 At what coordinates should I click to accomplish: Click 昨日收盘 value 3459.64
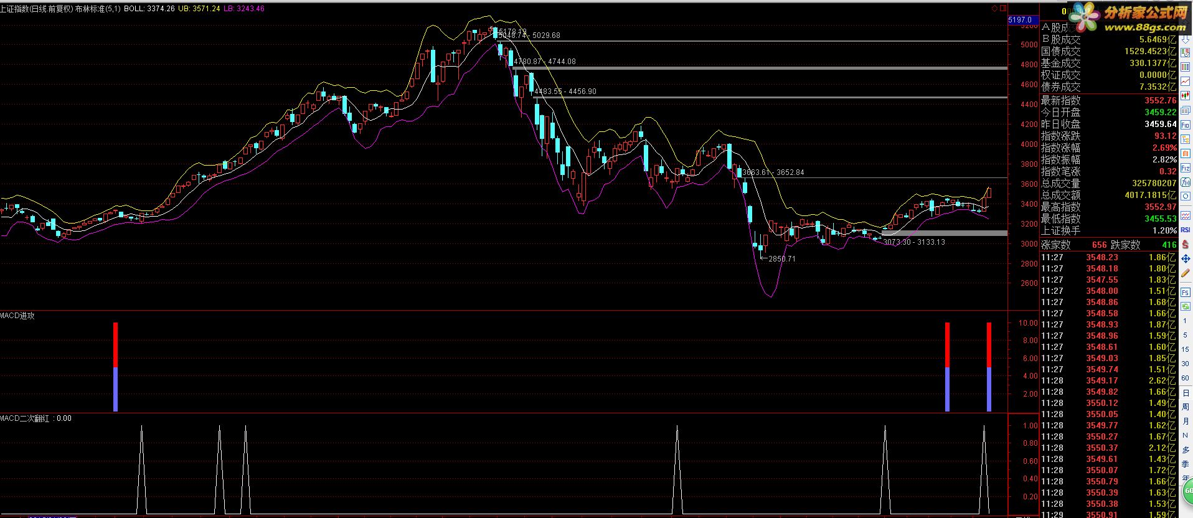(x=1161, y=124)
